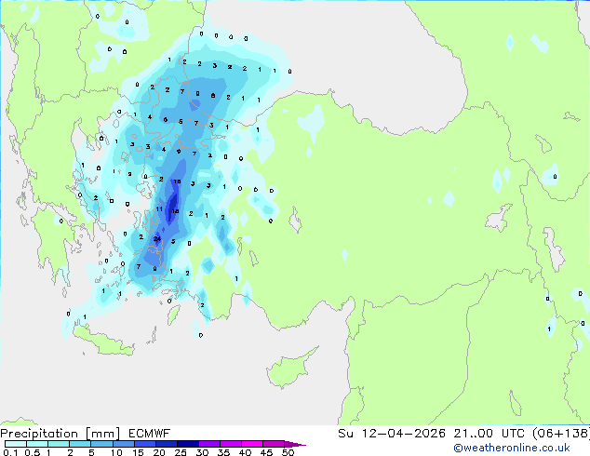Click the legend label '25'
The width and height of the screenshot is (590, 456).
[181, 452]
